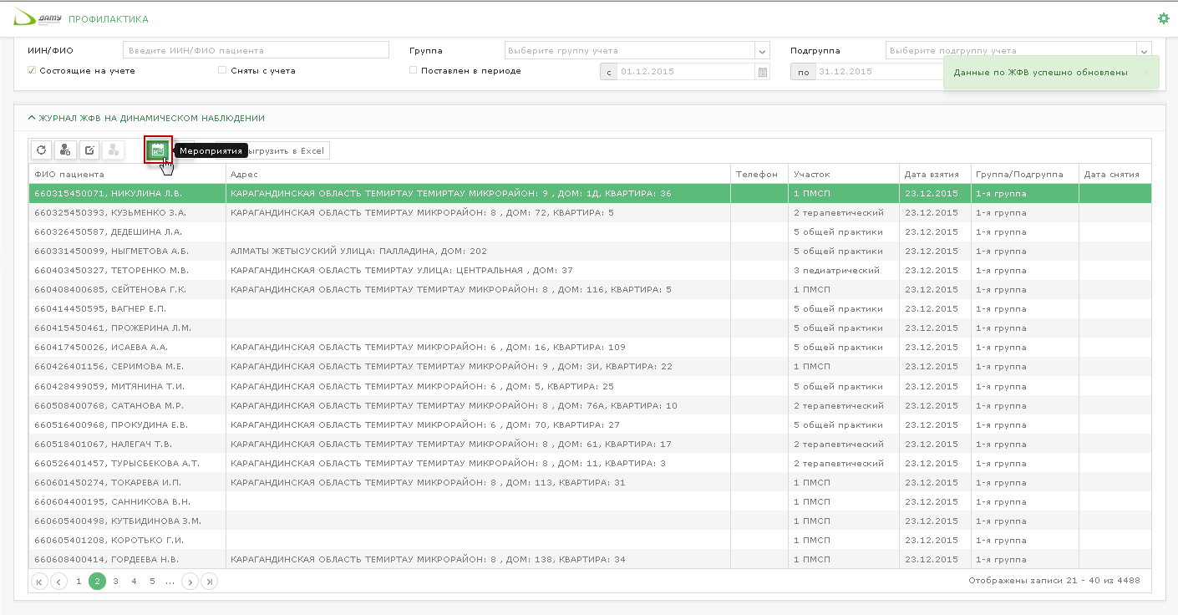Image resolution: width=1178 pixels, height=615 pixels.
Task: Enable the Сняты с учета checkbox
Action: click(x=222, y=71)
